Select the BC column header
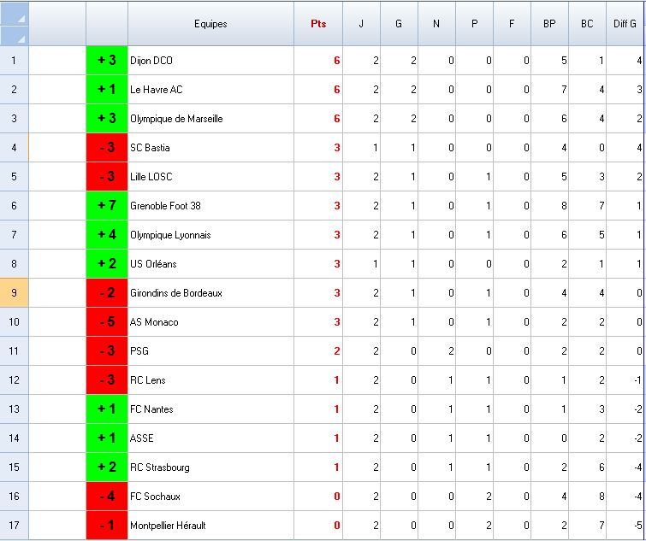Image resolution: width=646 pixels, height=541 pixels. point(587,24)
